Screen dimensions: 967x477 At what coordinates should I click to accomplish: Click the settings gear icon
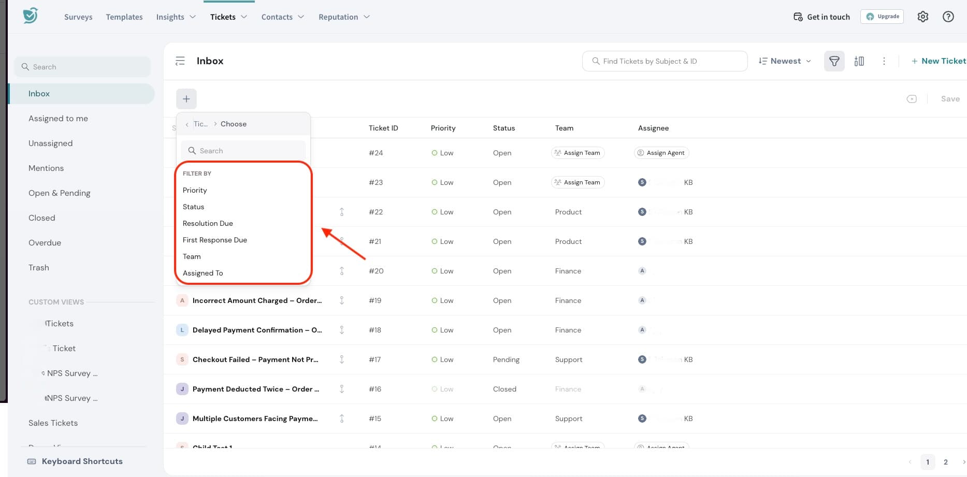click(922, 17)
